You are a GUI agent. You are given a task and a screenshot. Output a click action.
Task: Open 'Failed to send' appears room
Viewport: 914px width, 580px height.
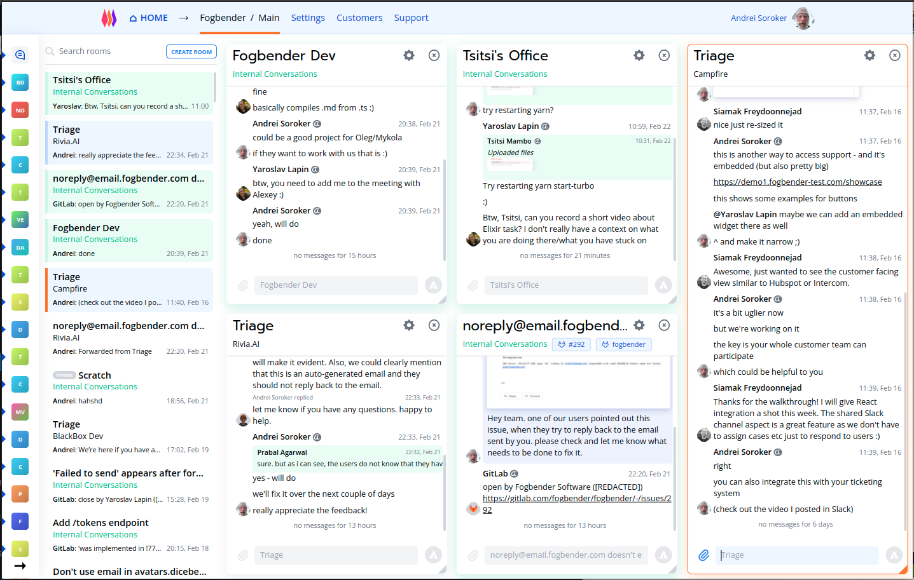click(129, 486)
